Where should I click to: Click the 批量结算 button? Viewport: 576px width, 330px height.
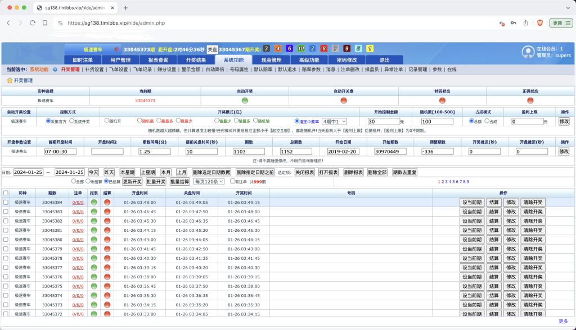[179, 181]
